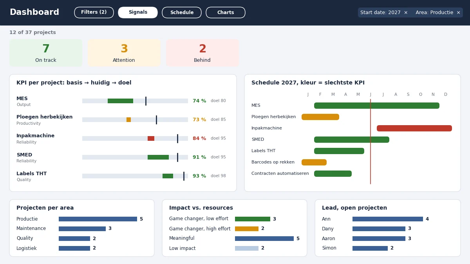Click the 'KPI per project' panel title
470x264 pixels.
pos(74,83)
